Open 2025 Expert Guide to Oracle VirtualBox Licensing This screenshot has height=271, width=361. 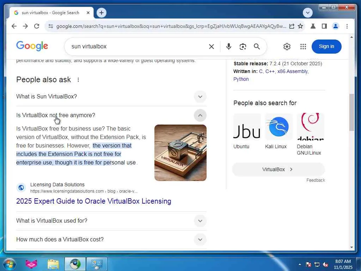[x=94, y=201]
